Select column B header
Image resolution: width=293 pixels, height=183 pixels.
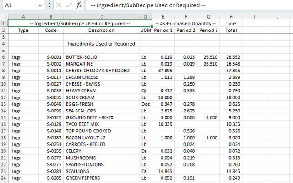tap(51, 17)
